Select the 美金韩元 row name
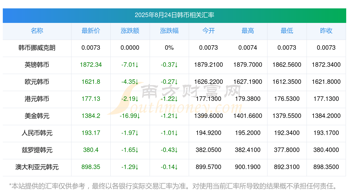This screenshot has width=349, height=195. click(37, 116)
